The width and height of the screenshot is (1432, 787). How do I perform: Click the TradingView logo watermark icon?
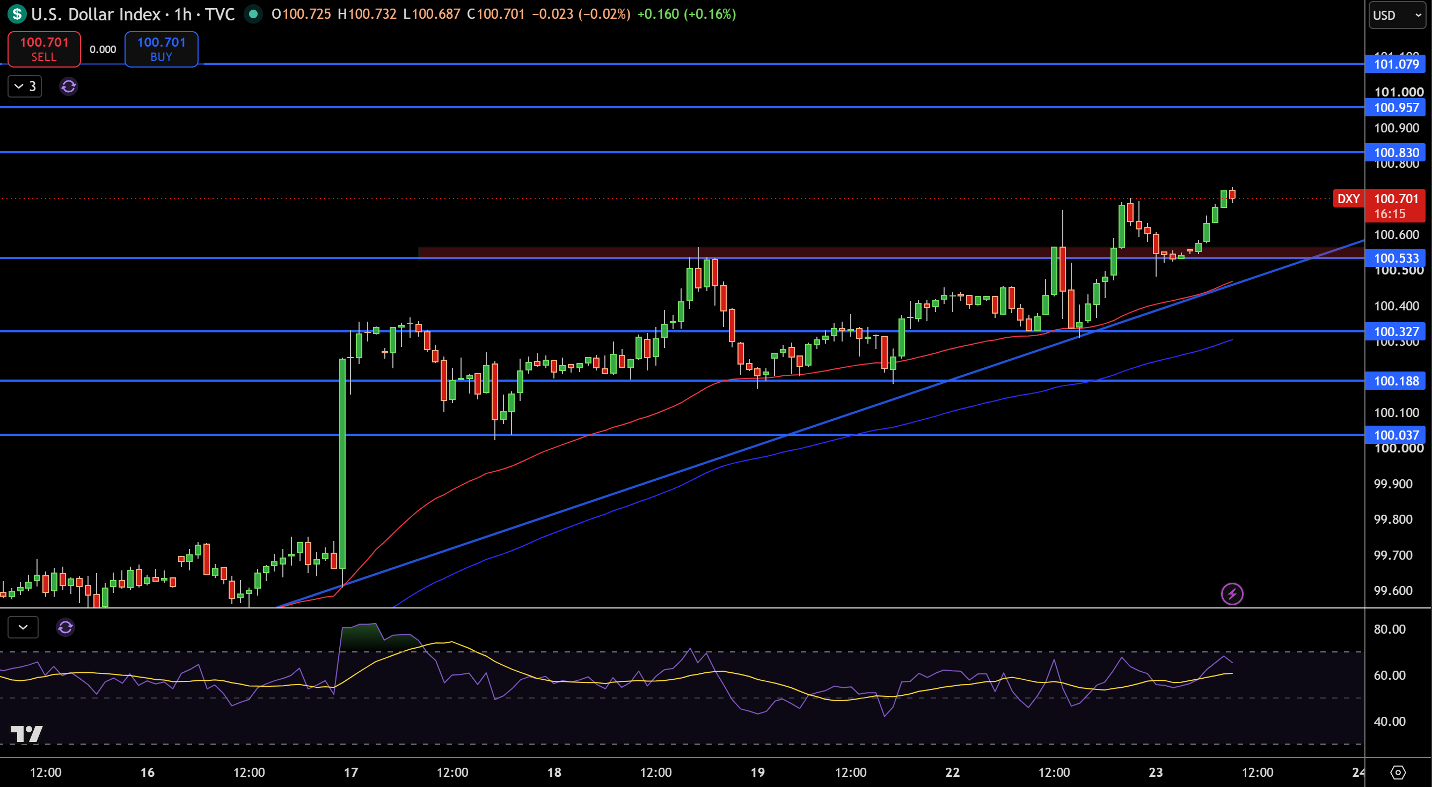tap(26, 734)
